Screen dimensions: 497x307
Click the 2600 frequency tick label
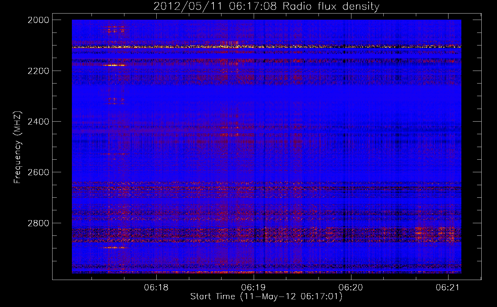coord(38,172)
